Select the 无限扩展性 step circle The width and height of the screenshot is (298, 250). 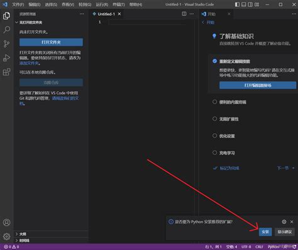point(214,119)
